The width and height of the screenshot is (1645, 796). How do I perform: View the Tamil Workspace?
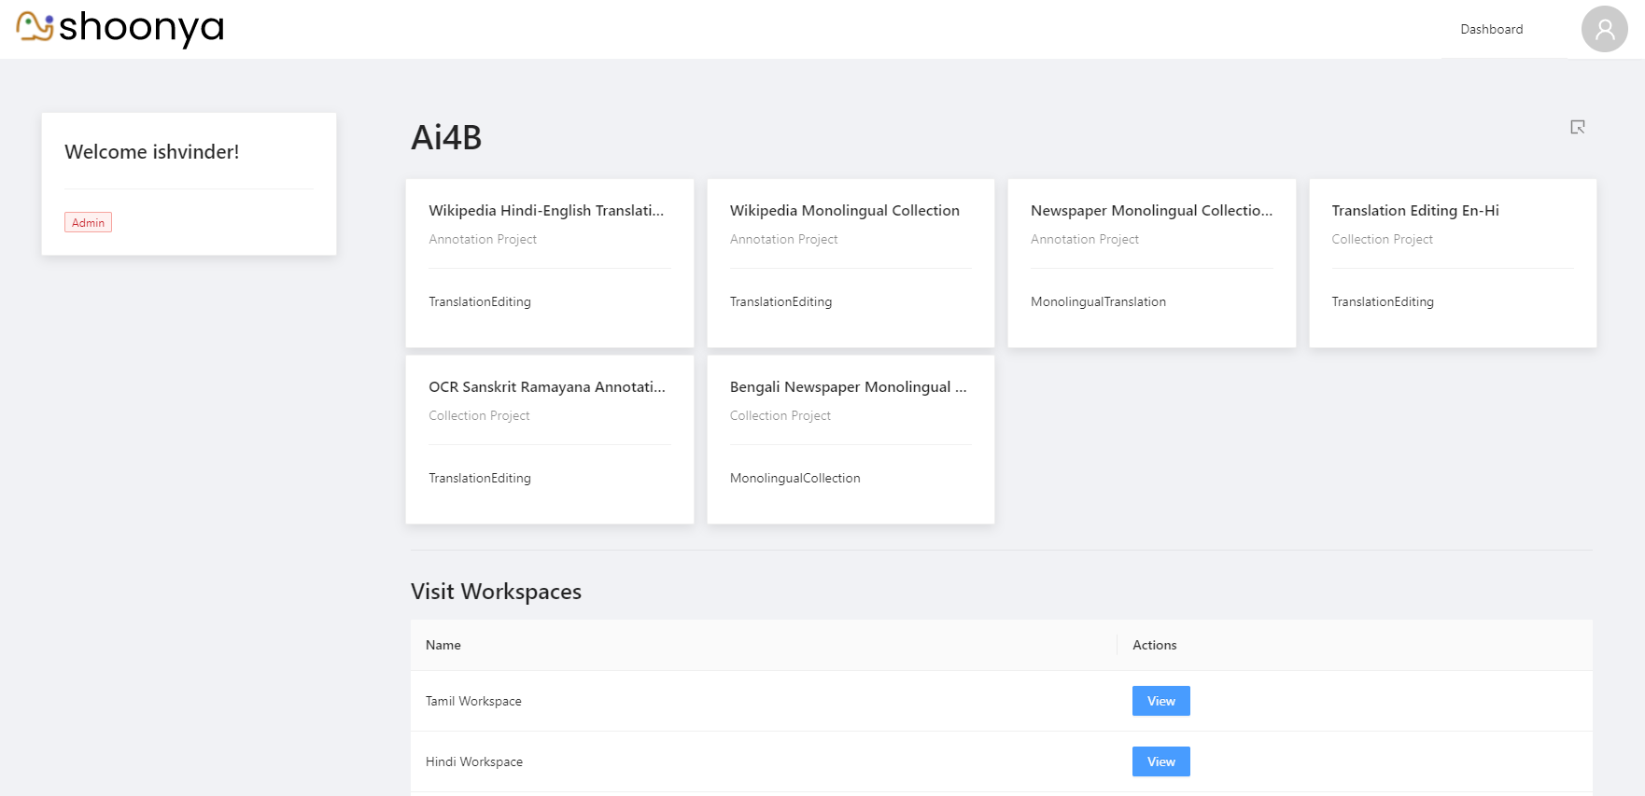(x=1160, y=701)
